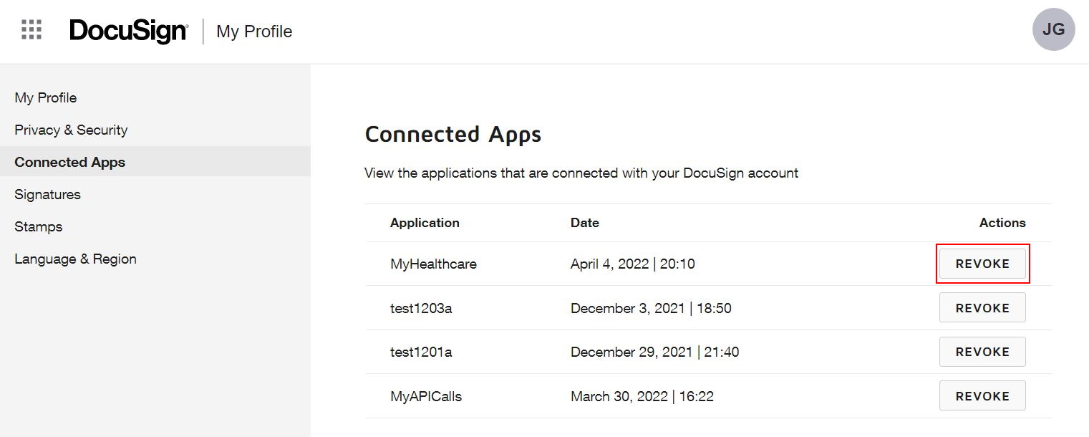Open the JG user avatar menu

(1053, 29)
